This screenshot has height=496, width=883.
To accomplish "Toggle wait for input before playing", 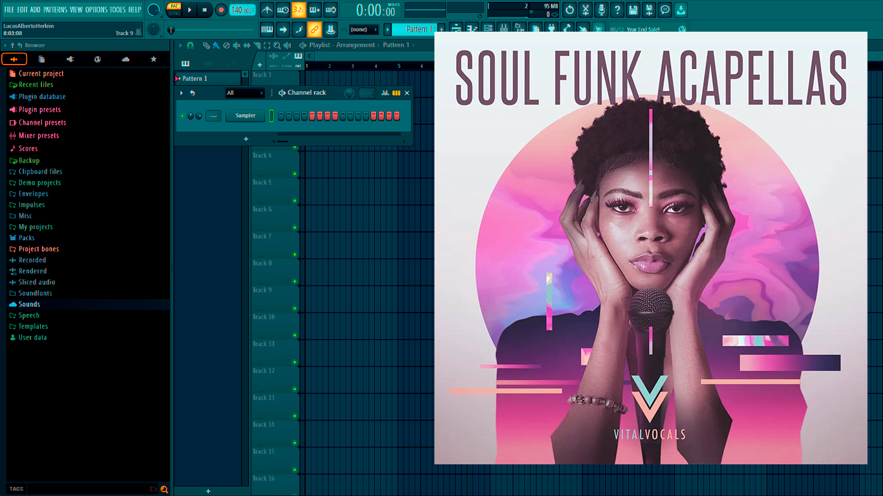I will [x=283, y=10].
